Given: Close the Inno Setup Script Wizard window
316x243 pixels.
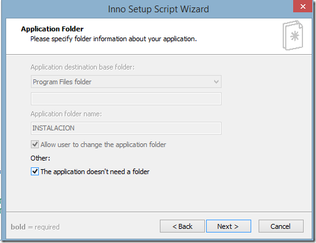Looking at the screenshot, I should [x=302, y=6].
